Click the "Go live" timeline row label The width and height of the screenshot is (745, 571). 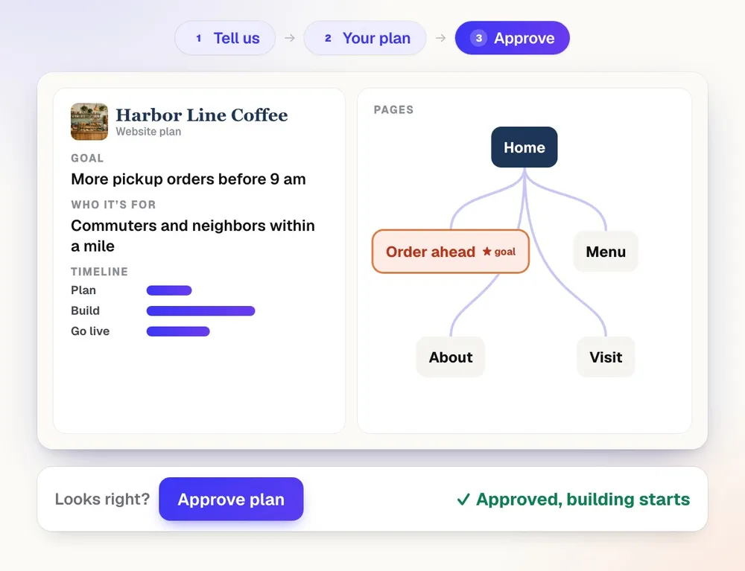(x=90, y=331)
